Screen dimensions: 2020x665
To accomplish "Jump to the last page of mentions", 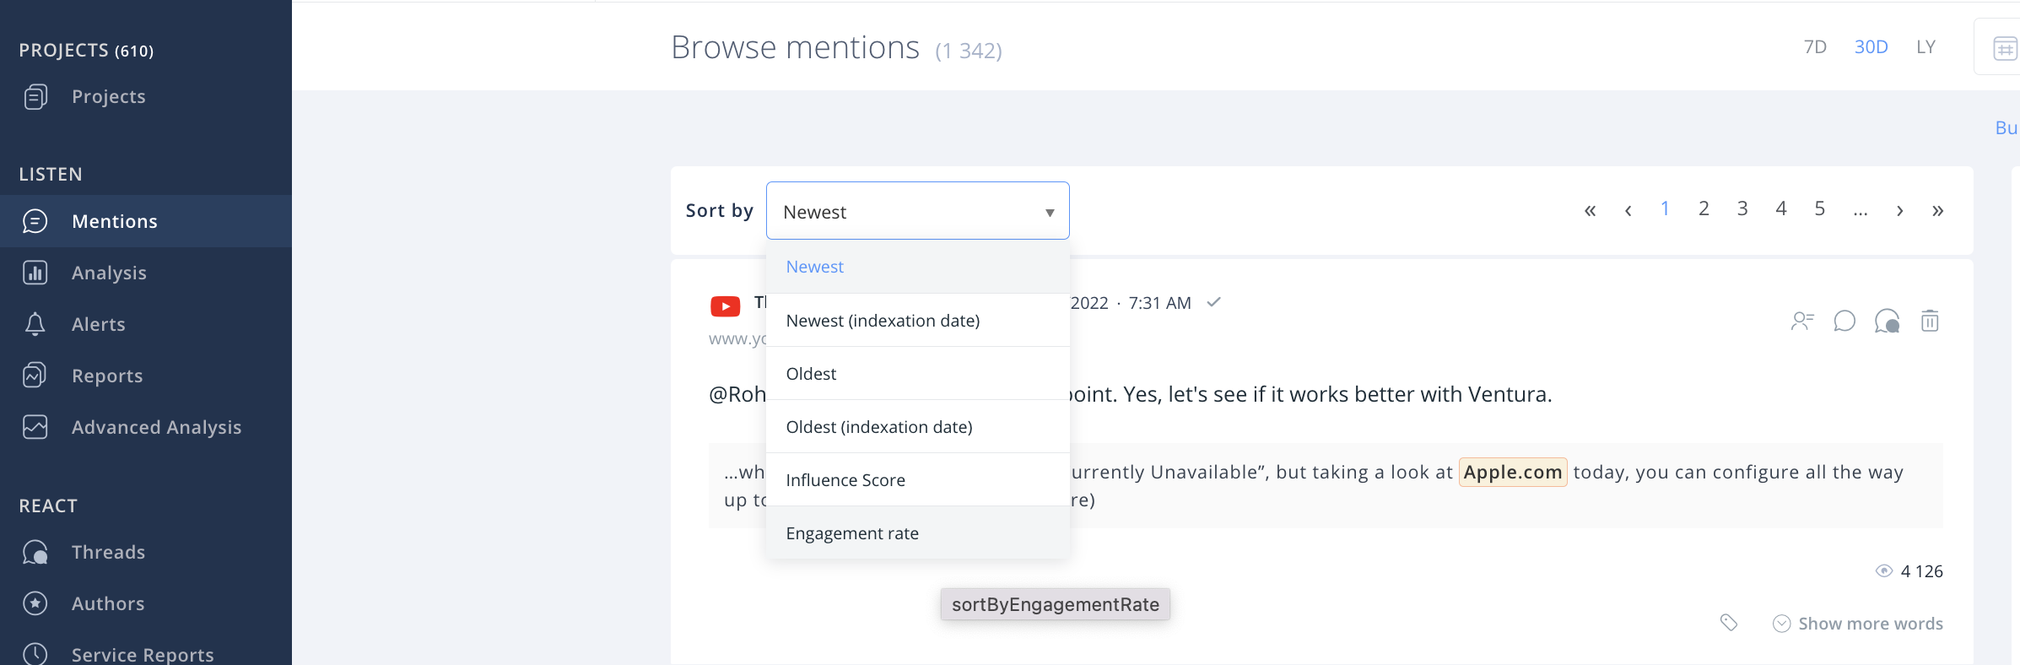I will click(1937, 210).
